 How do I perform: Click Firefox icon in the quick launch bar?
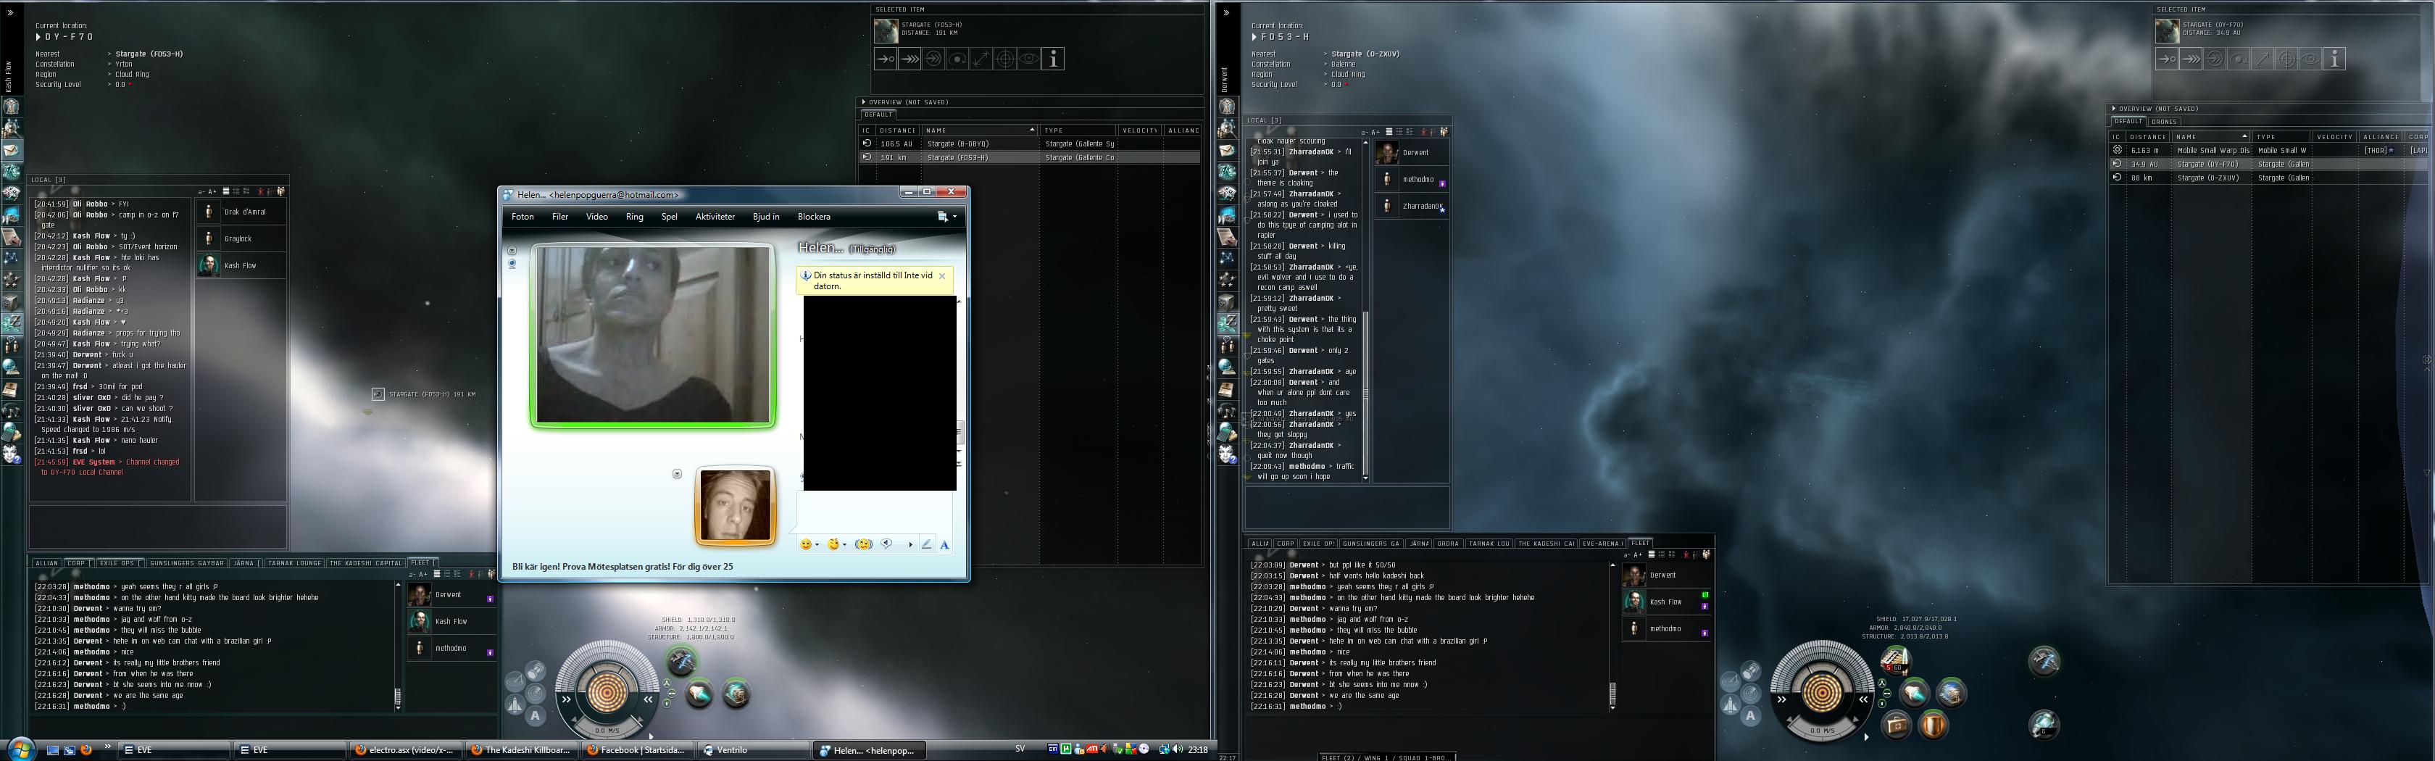[x=86, y=749]
